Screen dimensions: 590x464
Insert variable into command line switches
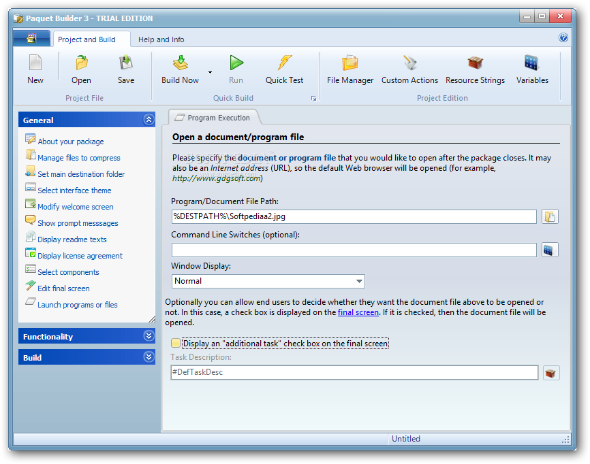[550, 250]
